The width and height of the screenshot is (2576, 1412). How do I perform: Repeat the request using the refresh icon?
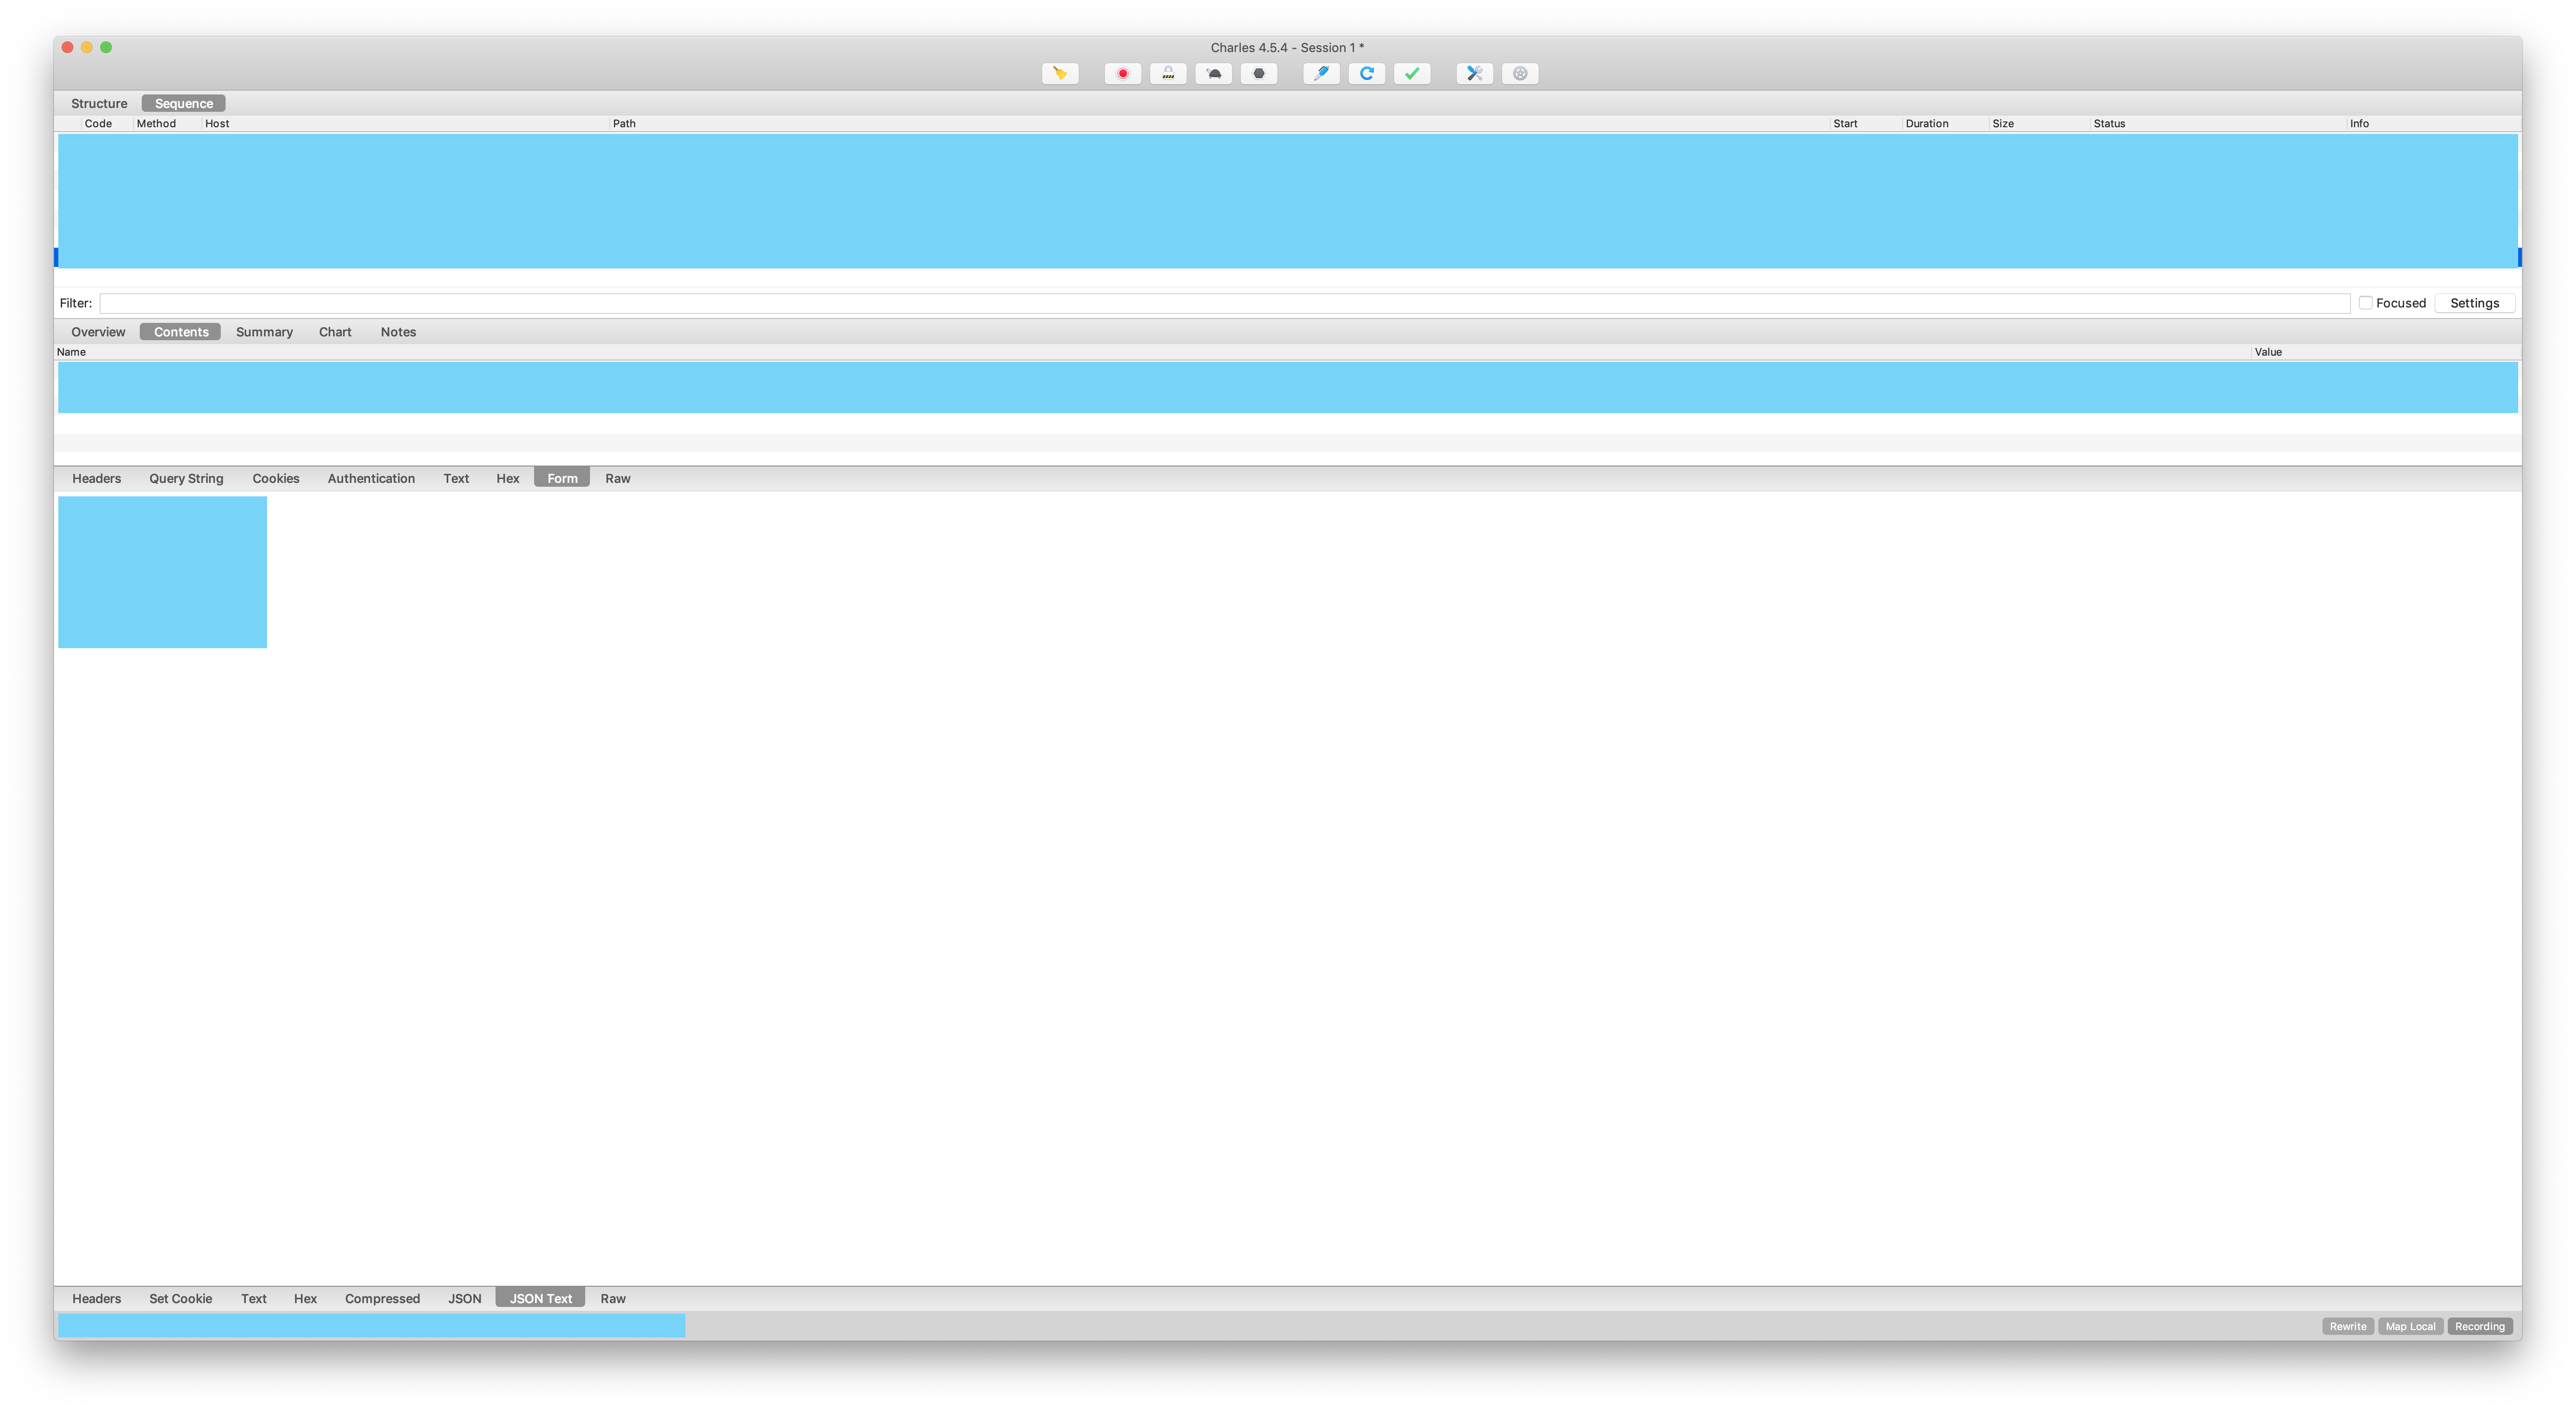pyautogui.click(x=1366, y=73)
